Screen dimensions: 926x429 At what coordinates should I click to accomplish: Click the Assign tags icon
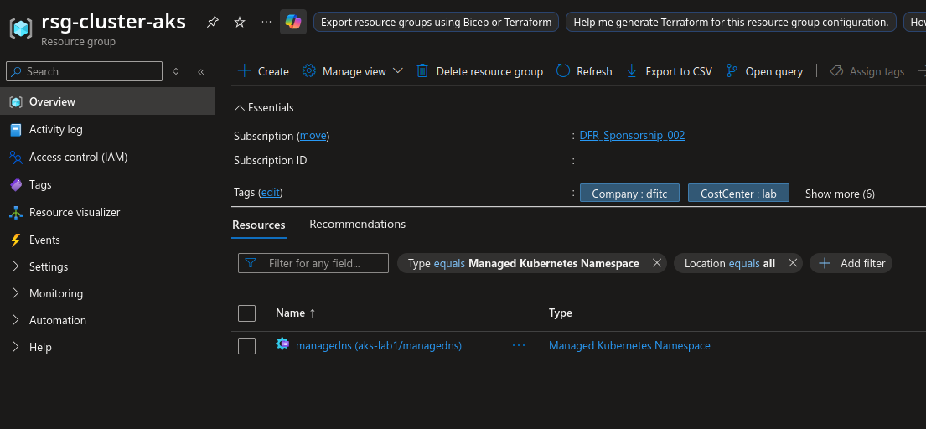[x=835, y=71]
